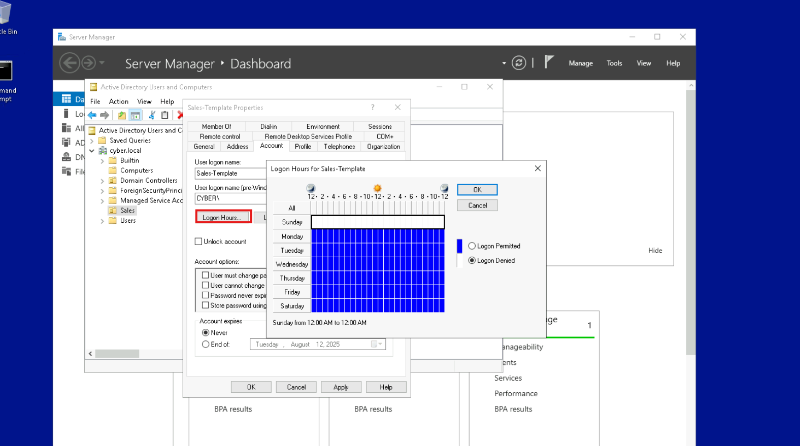The image size is (800, 446).
Task: Open the Manage menu in Server Manager
Action: pyautogui.click(x=581, y=63)
